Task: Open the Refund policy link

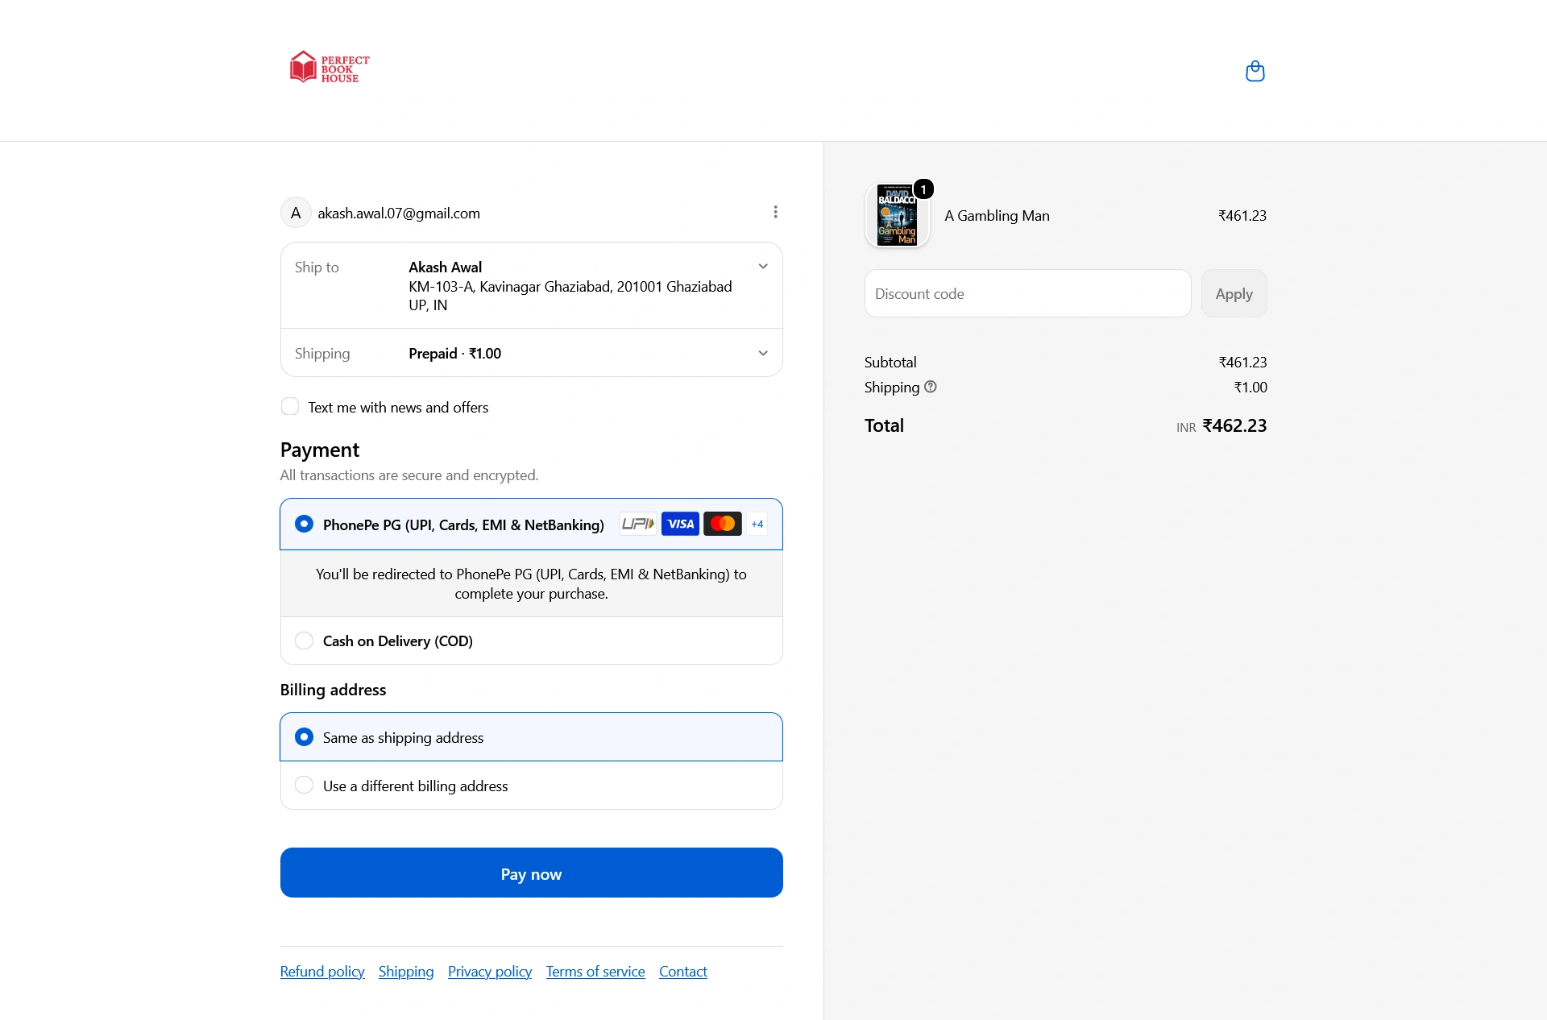Action: pos(322,971)
